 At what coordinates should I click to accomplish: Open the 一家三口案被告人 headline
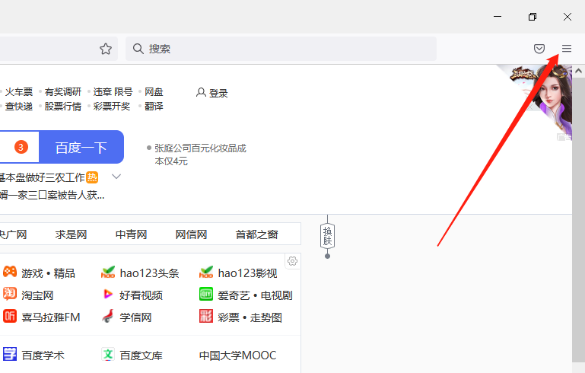[52, 195]
